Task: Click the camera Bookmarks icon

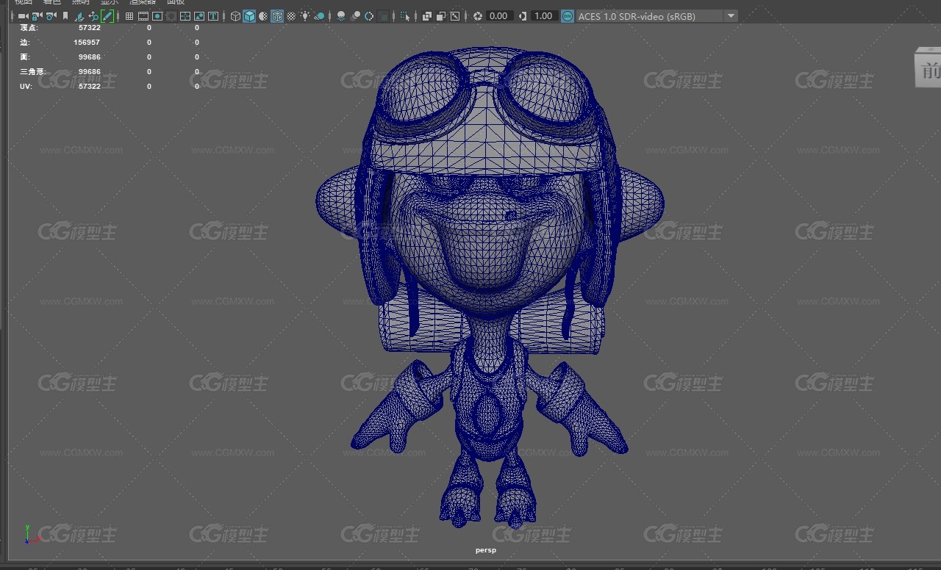Action: 65,16
